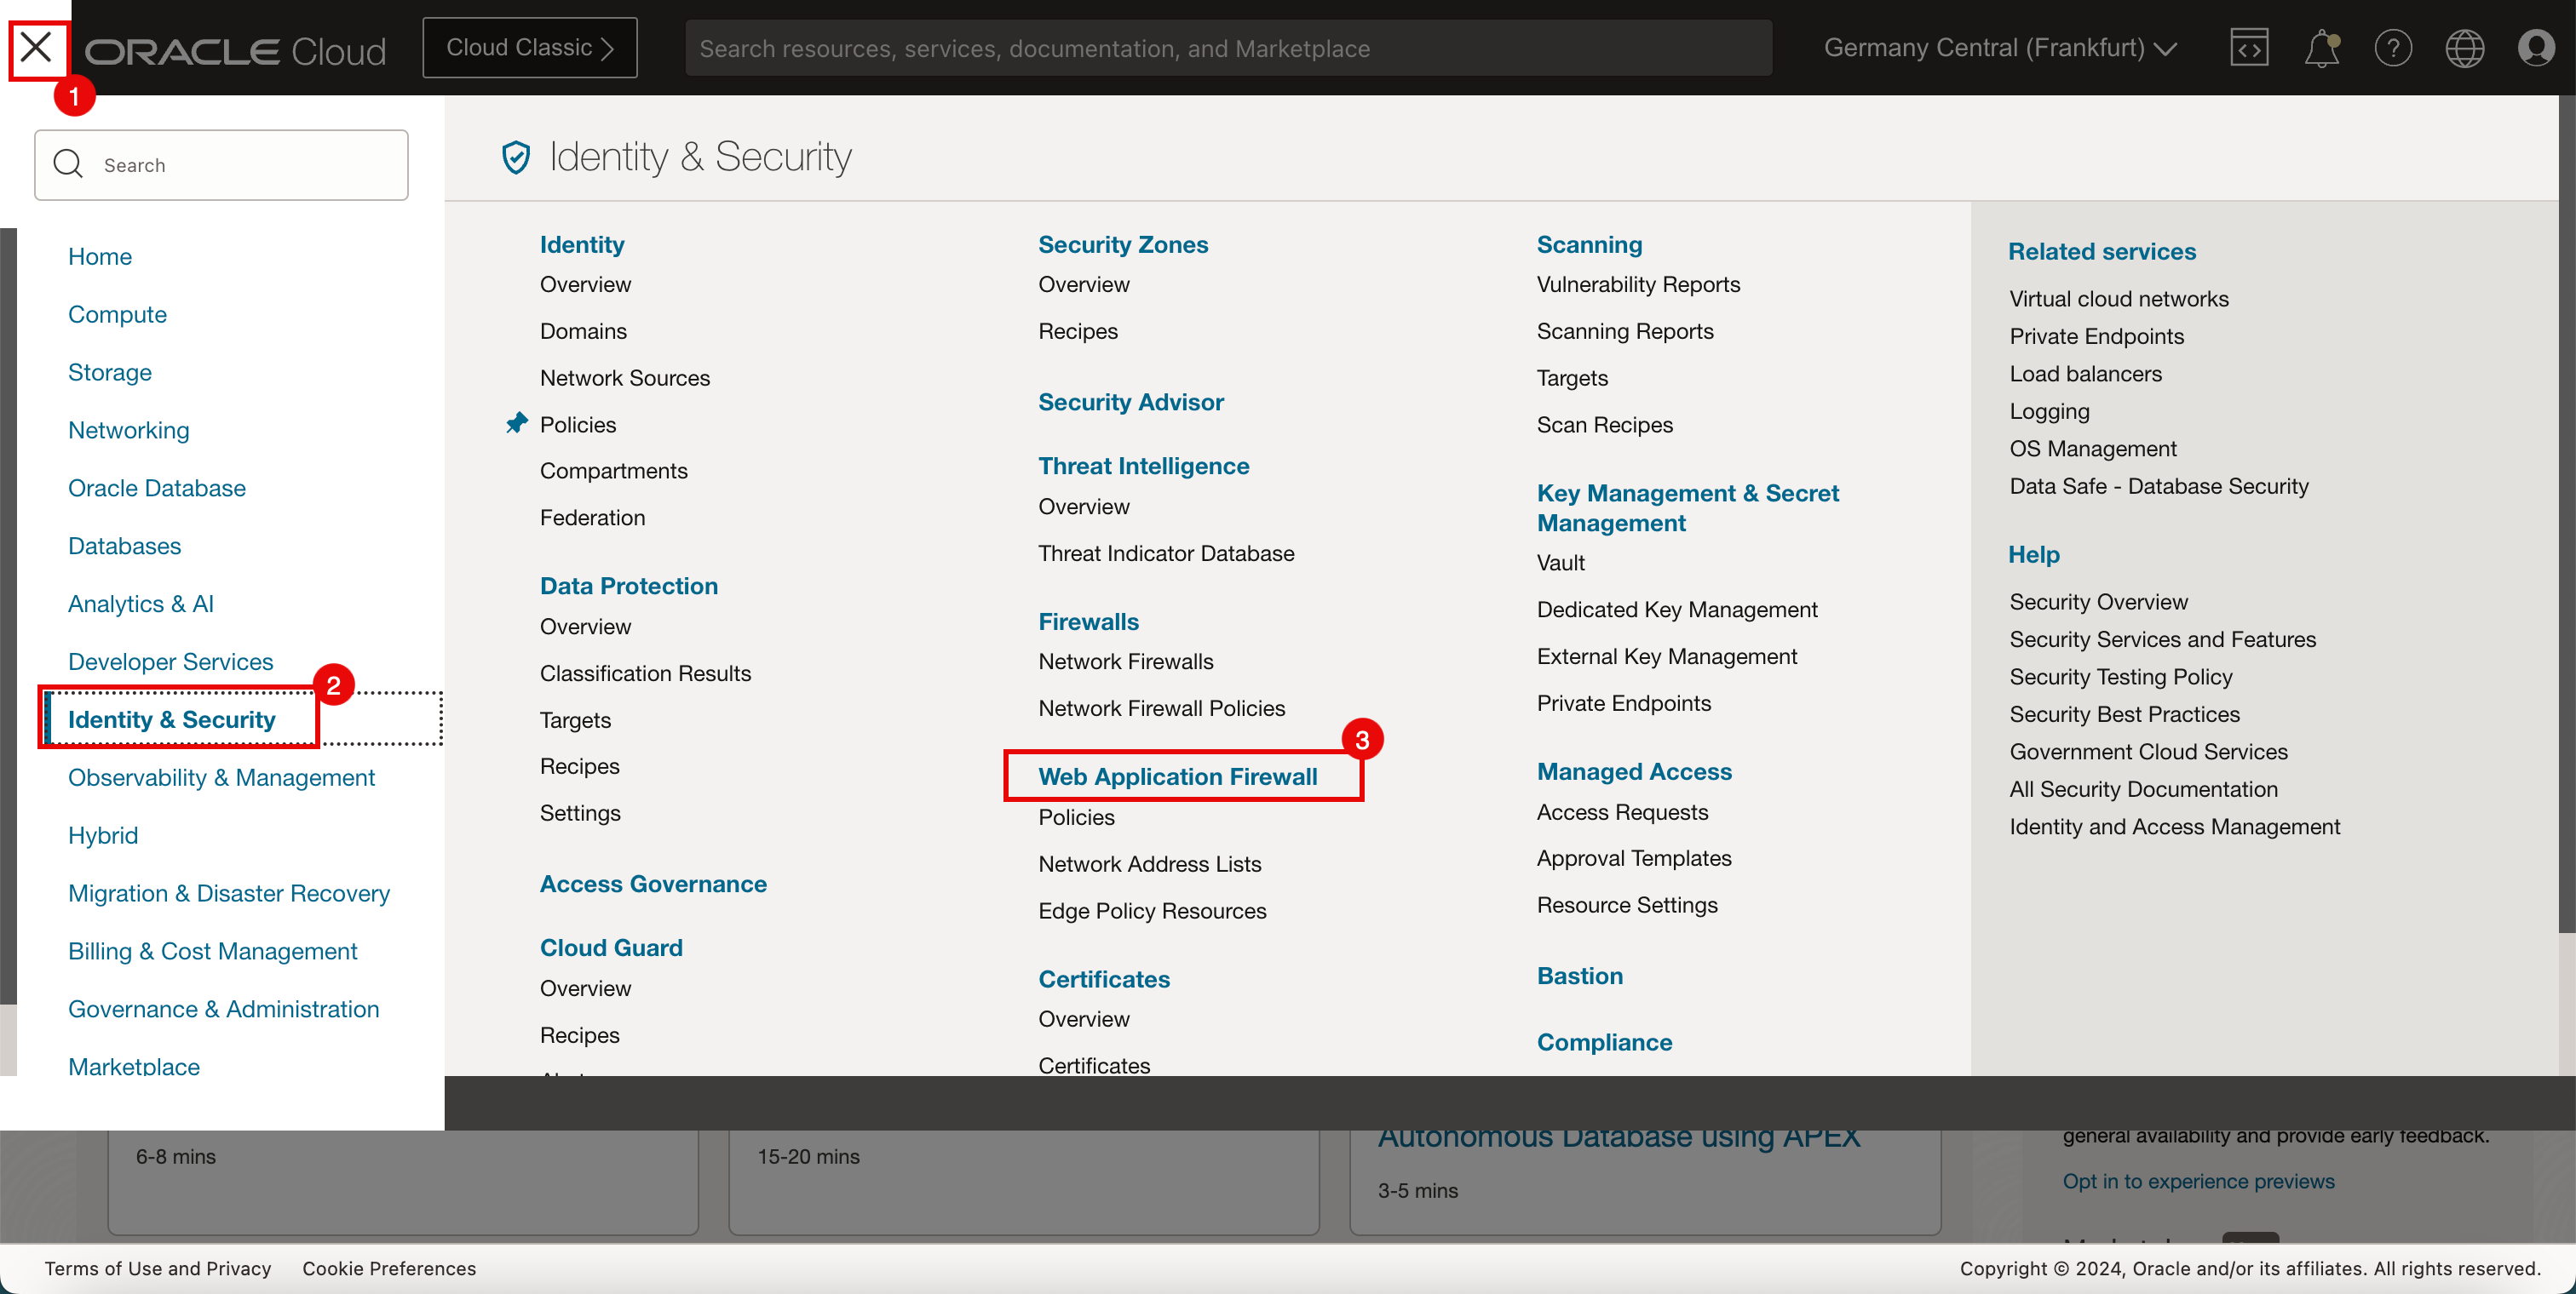The image size is (2576, 1294).
Task: Click Vulnerability Reports under Scanning
Action: click(1638, 283)
